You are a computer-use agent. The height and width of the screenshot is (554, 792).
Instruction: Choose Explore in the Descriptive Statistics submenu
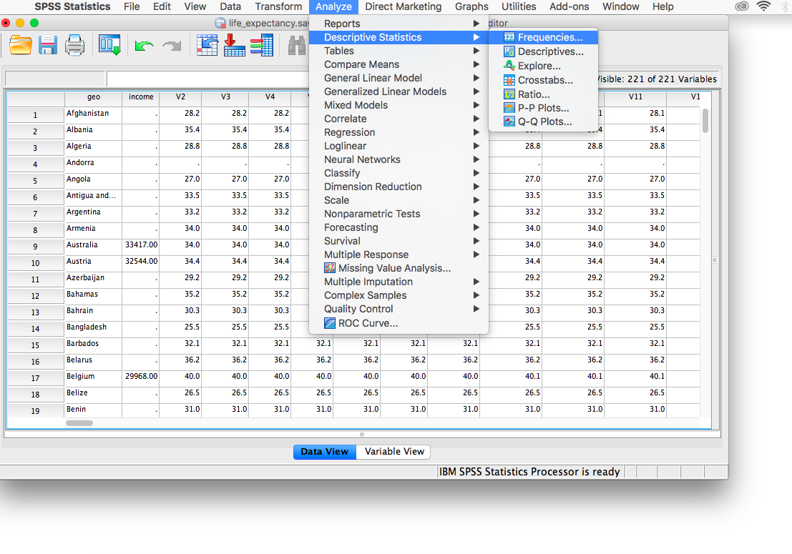544,66
